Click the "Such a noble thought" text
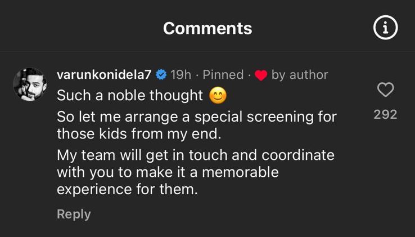Image resolution: width=415 pixels, height=237 pixels. (x=130, y=96)
